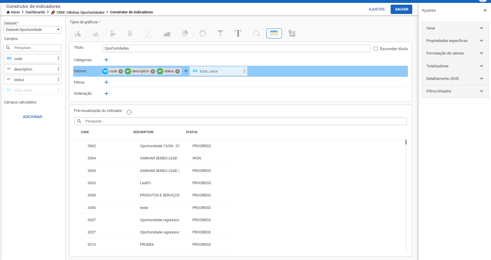Expand Propriedades específicas section
This screenshot has width=491, height=260.
[x=455, y=41]
